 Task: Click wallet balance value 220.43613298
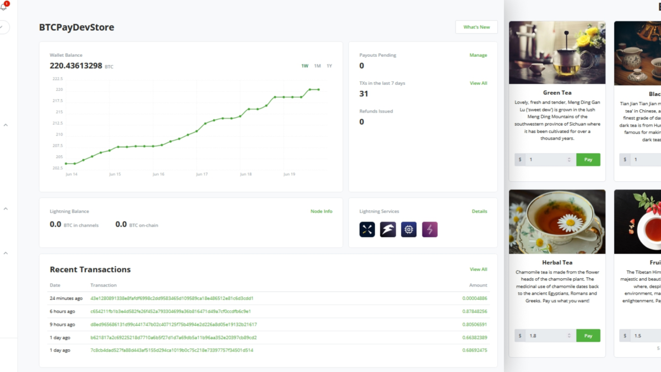click(76, 66)
